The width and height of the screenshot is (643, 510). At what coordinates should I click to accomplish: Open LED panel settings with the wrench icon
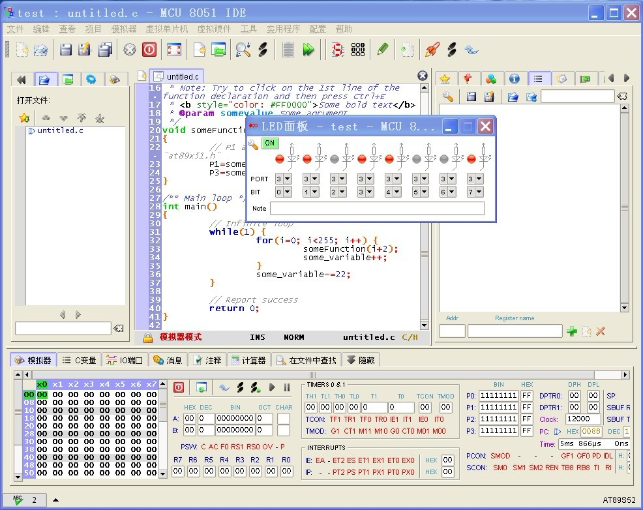click(x=253, y=144)
